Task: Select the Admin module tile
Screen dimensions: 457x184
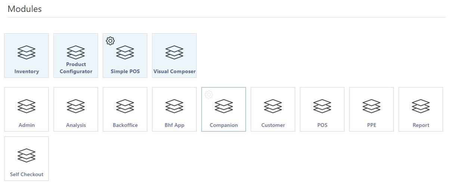Action: pyautogui.click(x=27, y=109)
